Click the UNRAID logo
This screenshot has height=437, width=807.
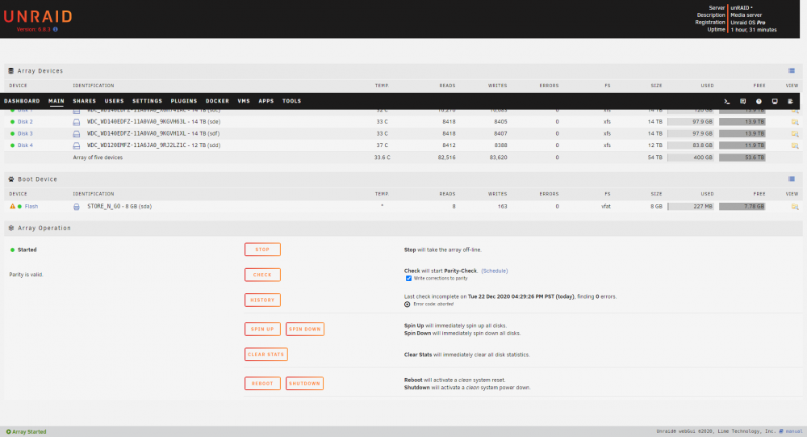[x=38, y=16]
